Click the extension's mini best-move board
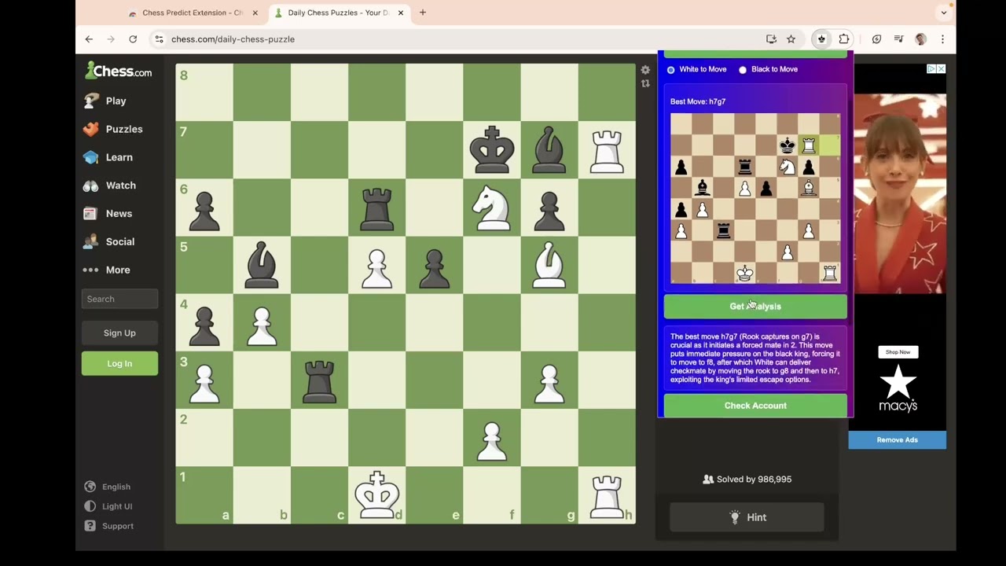Viewport: 1006px width, 566px height. [755, 198]
